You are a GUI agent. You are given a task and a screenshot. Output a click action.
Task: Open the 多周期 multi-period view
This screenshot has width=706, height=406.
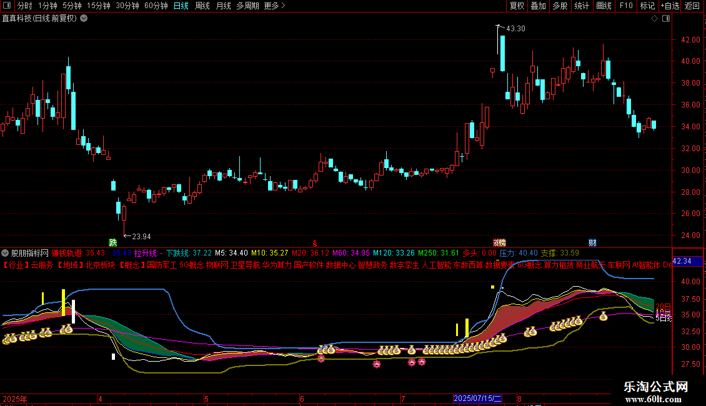(247, 6)
